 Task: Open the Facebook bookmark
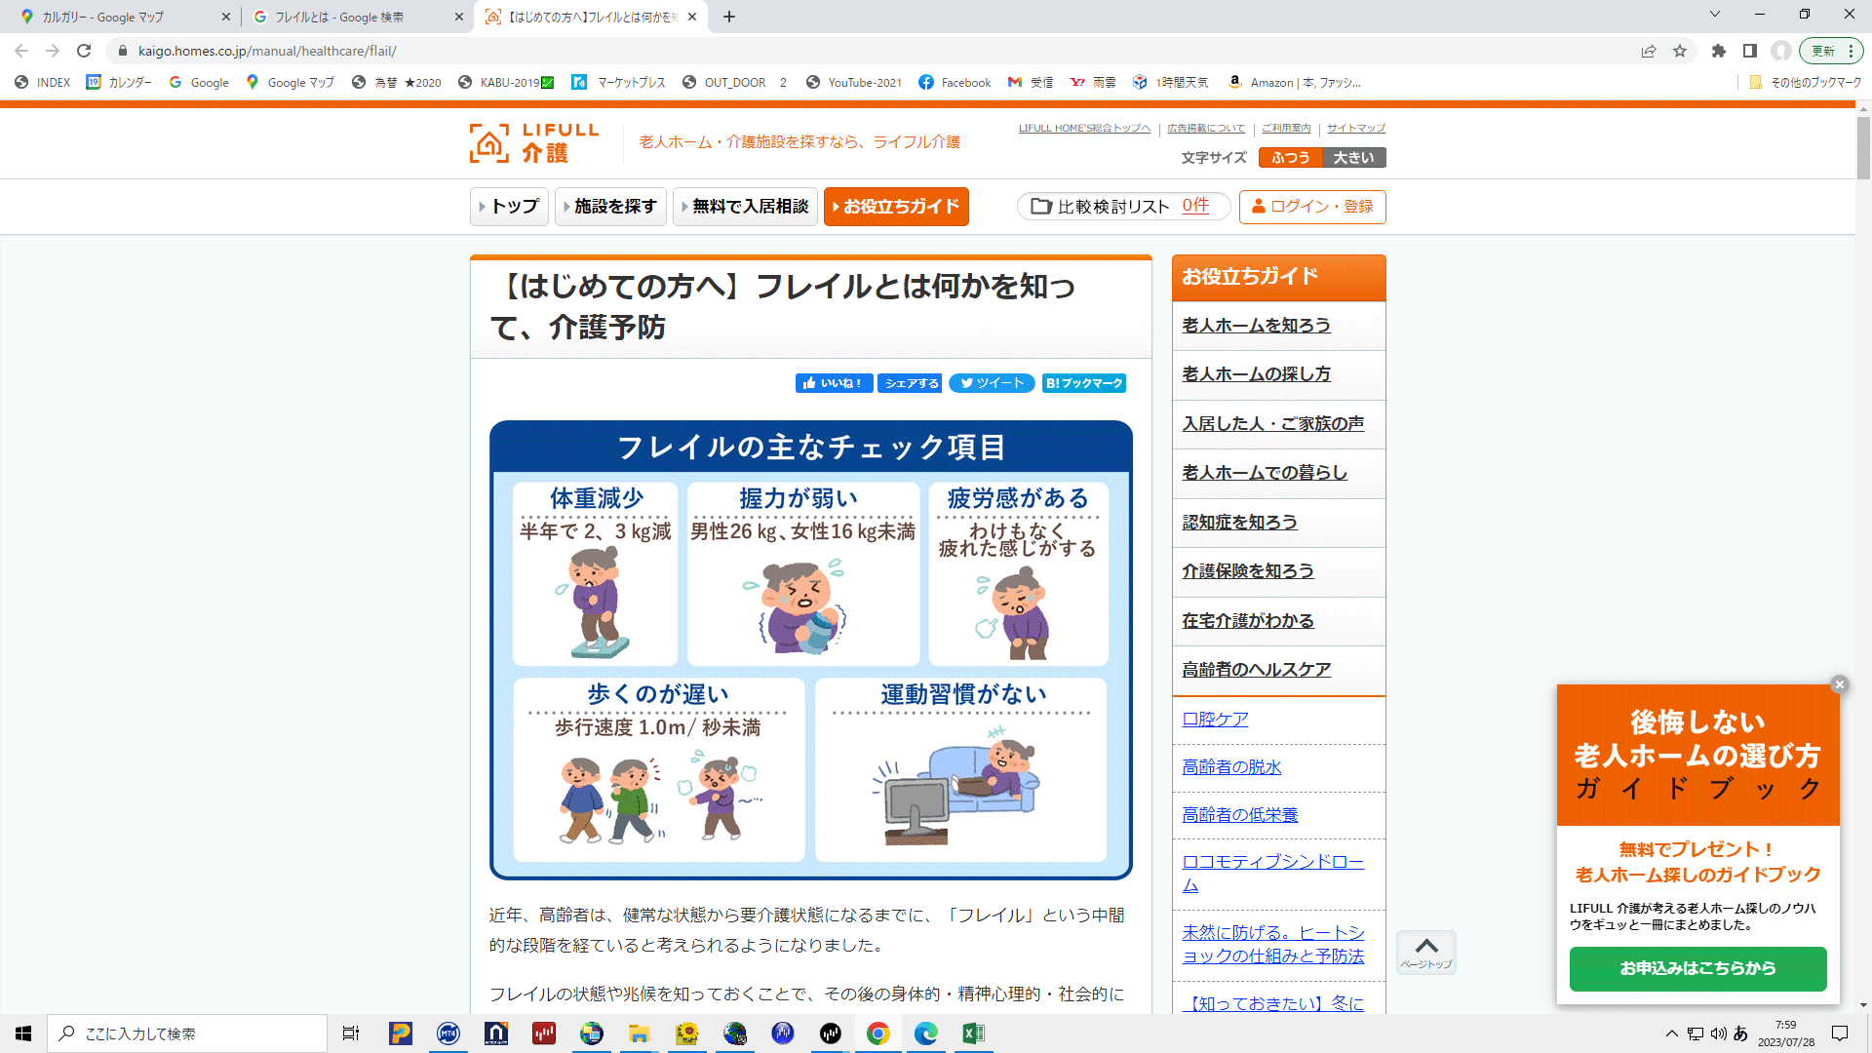(955, 83)
